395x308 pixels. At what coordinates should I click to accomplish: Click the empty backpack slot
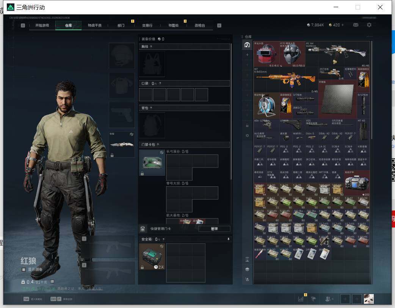pos(152,125)
